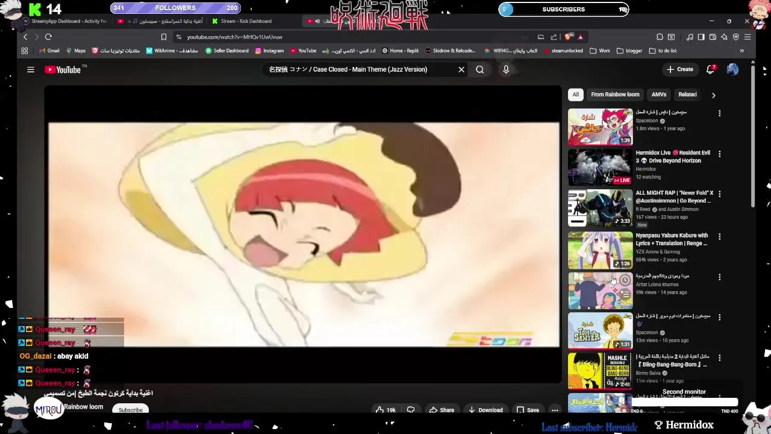Select the Related filter chip
Screen dimensions: 771x434
687,95
